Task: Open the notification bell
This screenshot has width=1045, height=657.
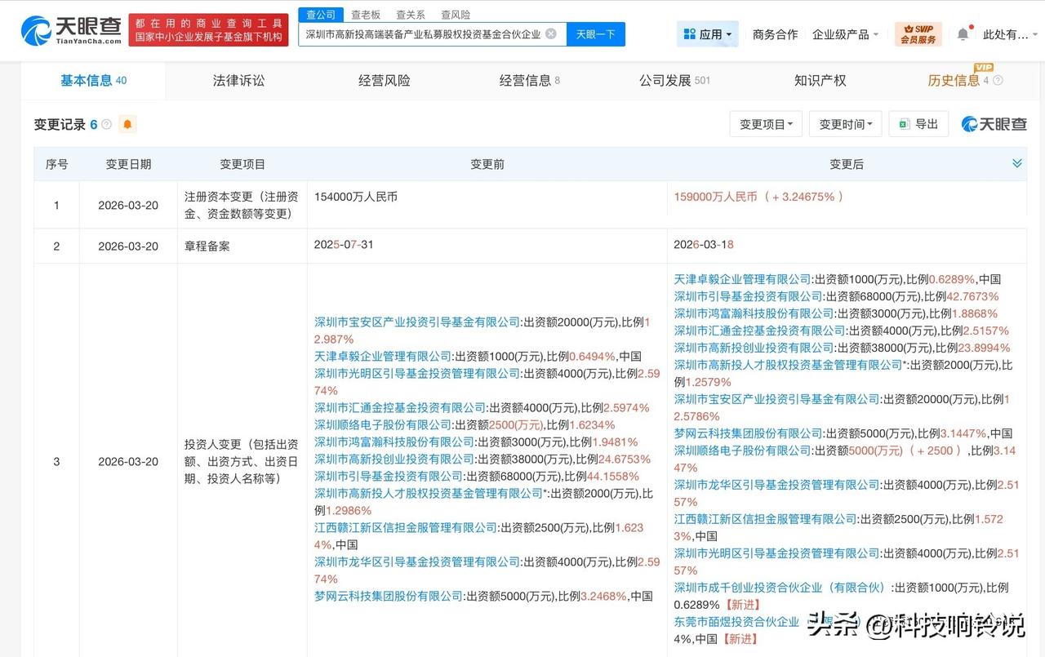Action: [963, 34]
